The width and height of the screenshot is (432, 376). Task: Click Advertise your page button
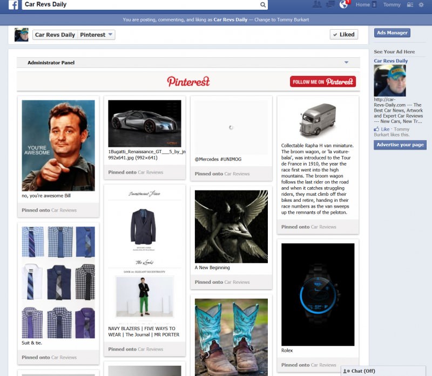point(400,145)
